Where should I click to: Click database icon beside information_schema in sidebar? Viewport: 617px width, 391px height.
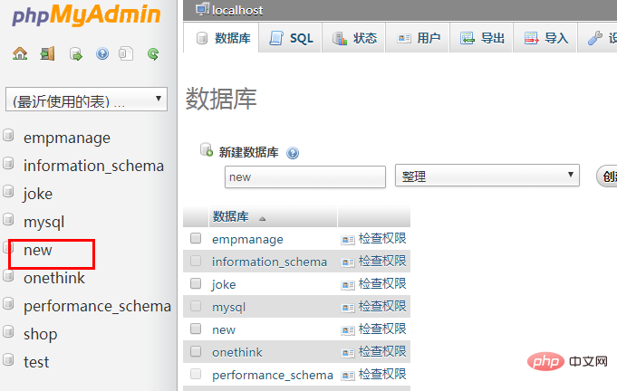click(8, 163)
